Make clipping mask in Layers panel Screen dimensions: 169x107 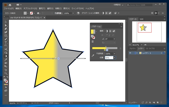tap(150, 103)
